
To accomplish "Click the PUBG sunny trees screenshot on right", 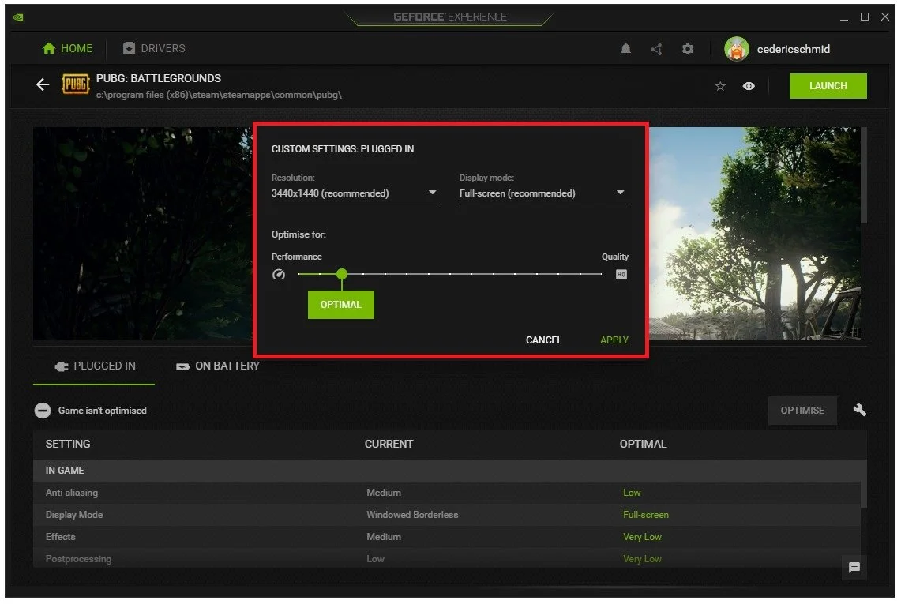I will [x=755, y=233].
